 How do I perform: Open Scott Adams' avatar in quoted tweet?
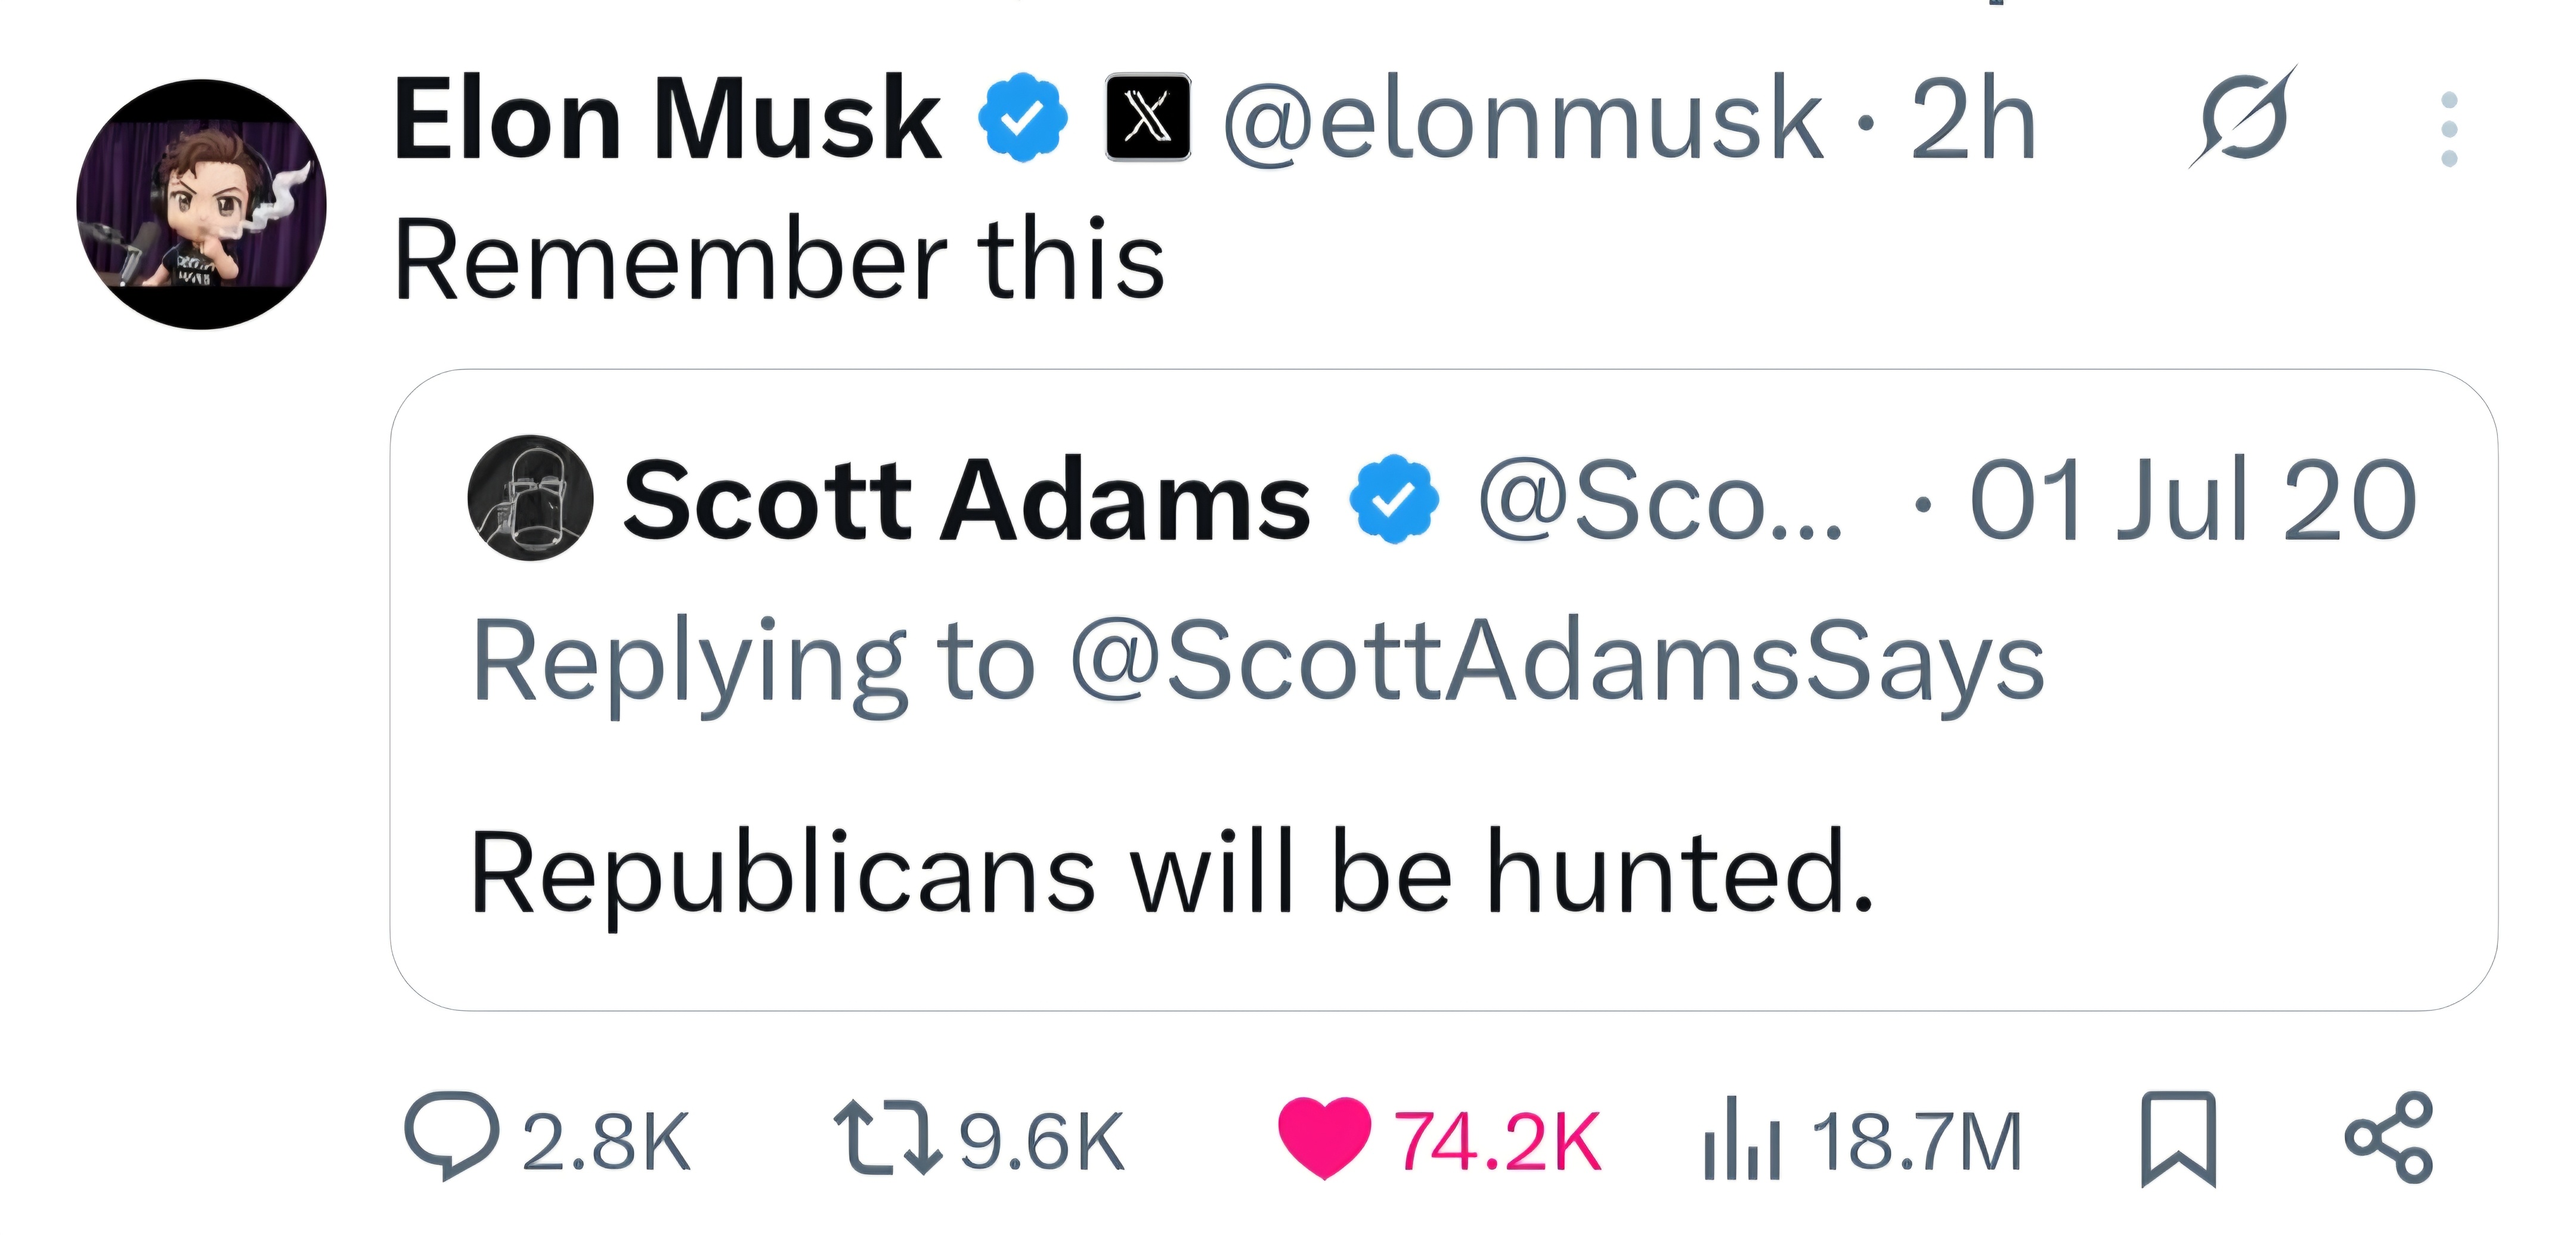[530, 498]
